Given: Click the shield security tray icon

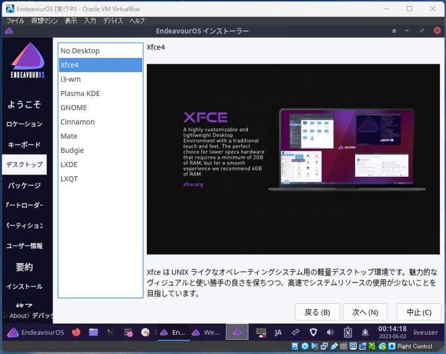Looking at the screenshot, I should point(313,332).
